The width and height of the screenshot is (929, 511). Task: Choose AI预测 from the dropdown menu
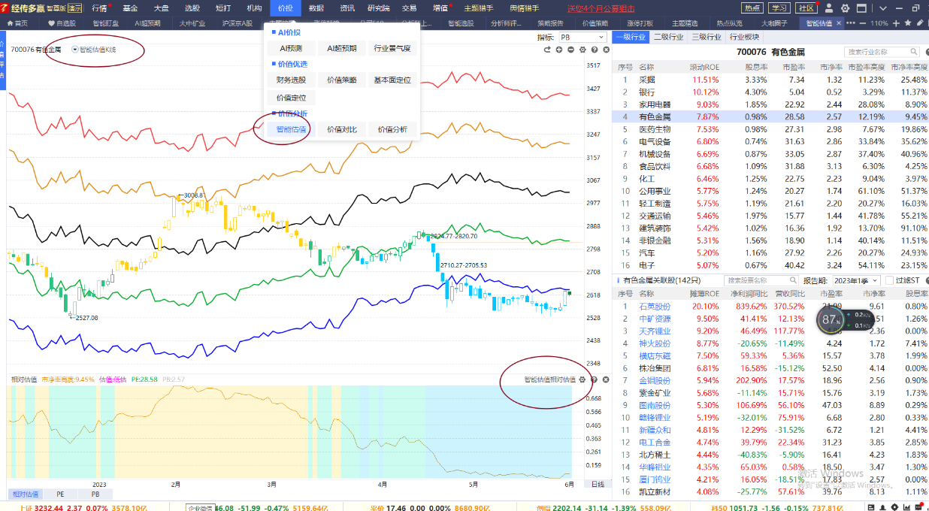290,48
